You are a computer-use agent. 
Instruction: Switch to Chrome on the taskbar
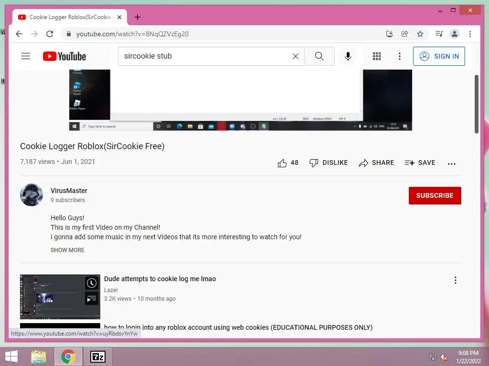click(x=68, y=356)
